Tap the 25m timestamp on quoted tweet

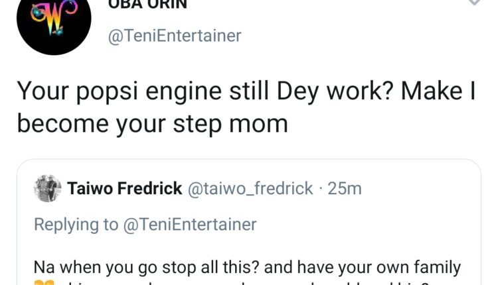tap(345, 189)
